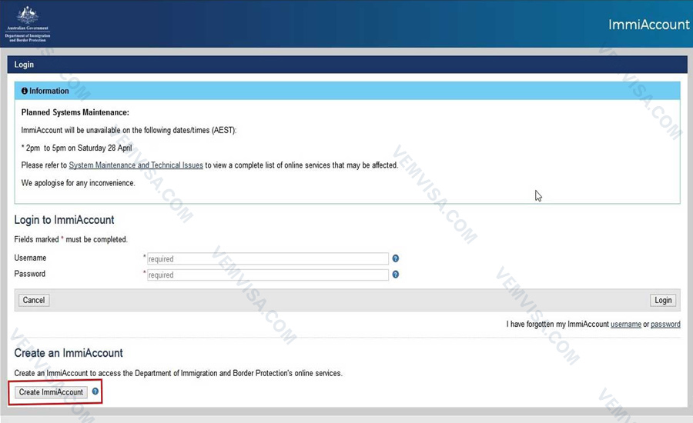Image resolution: width=693 pixels, height=423 pixels.
Task: Click the ImmiAccount header title
Action: click(x=648, y=25)
